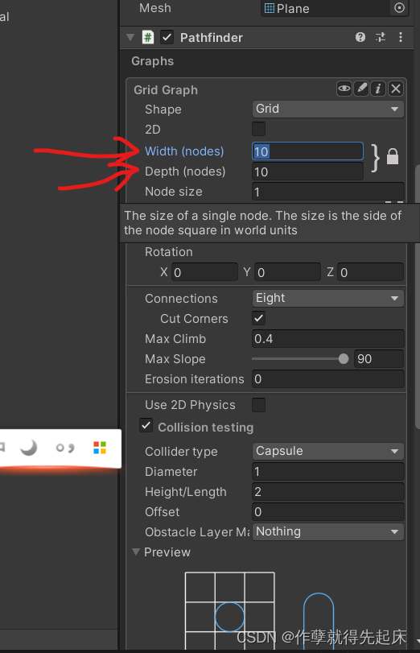
Task: Open Pathfinder component help icon
Action: click(360, 38)
